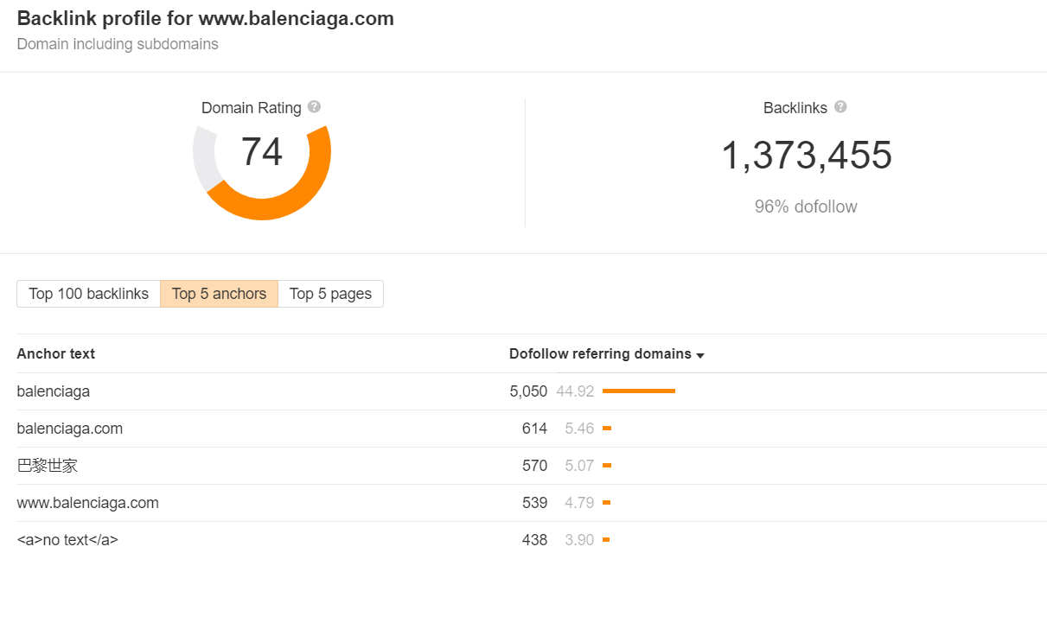Click the orange bar beside 5.46
The height and width of the screenshot is (642, 1047).
tap(607, 429)
